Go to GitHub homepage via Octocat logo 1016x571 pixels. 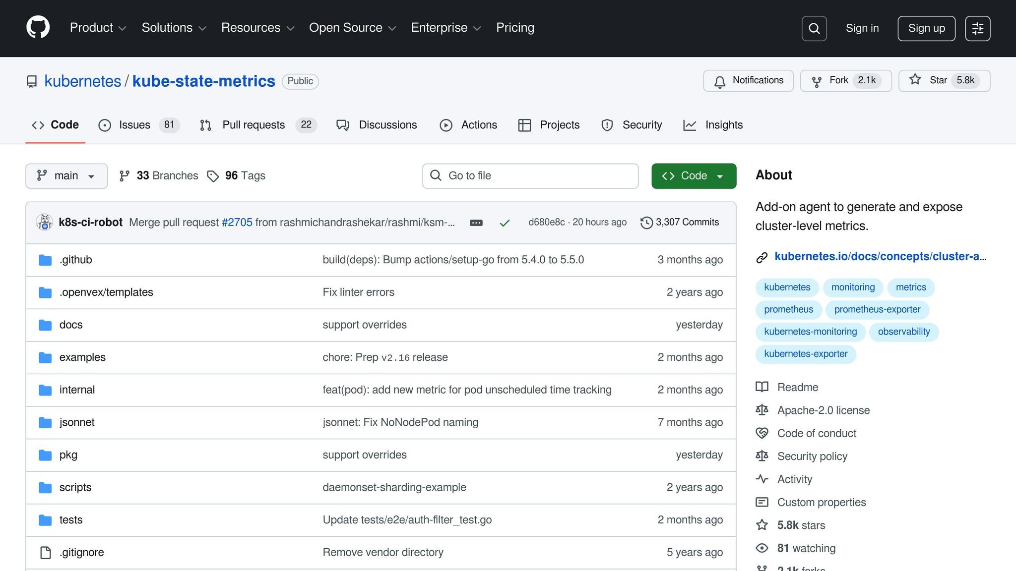pyautogui.click(x=38, y=28)
